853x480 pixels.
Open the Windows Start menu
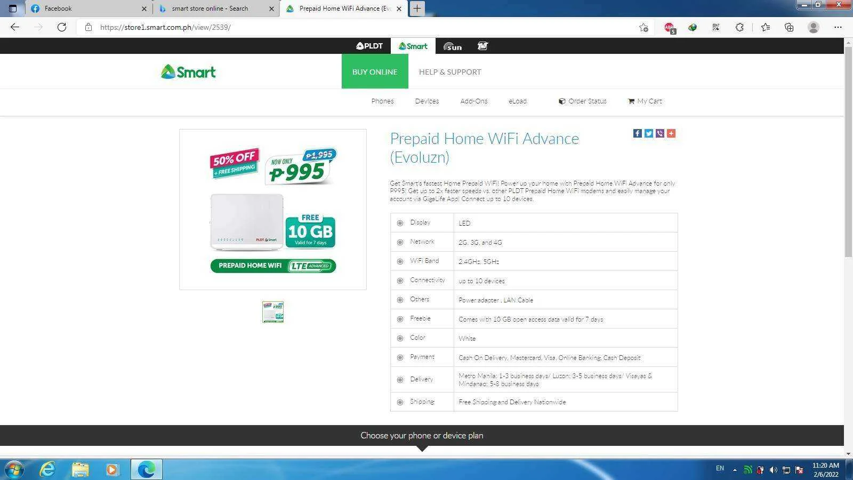[14, 469]
